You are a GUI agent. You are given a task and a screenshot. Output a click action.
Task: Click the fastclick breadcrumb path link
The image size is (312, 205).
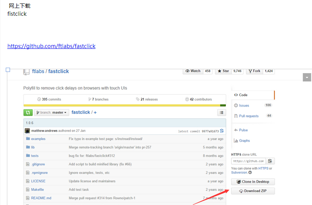(80, 112)
